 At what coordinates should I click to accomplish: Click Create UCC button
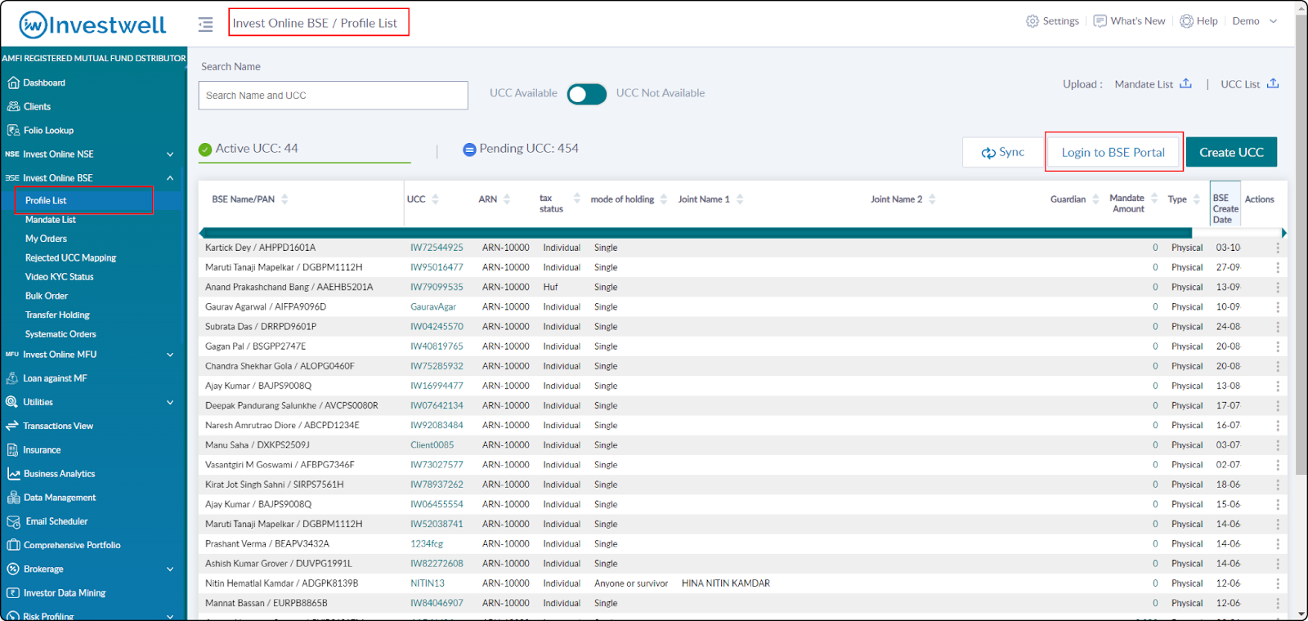click(x=1231, y=152)
